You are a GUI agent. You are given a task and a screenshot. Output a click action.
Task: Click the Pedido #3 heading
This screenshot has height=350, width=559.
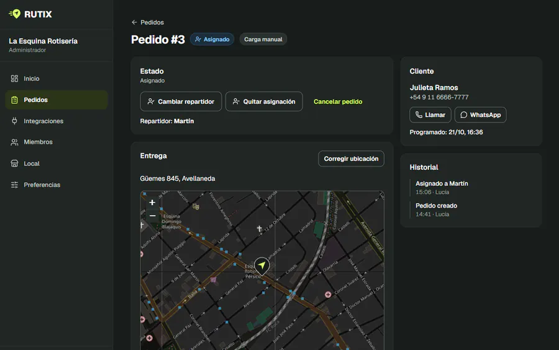tap(158, 39)
